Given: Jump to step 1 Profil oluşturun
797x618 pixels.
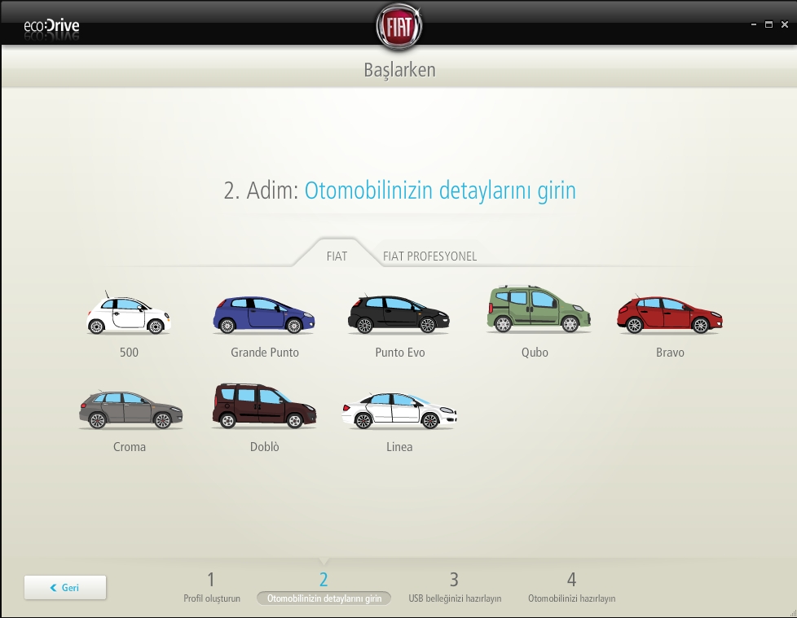Looking at the screenshot, I should [x=211, y=587].
